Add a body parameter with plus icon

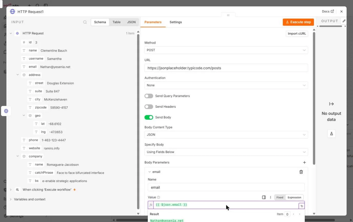(x=305, y=162)
